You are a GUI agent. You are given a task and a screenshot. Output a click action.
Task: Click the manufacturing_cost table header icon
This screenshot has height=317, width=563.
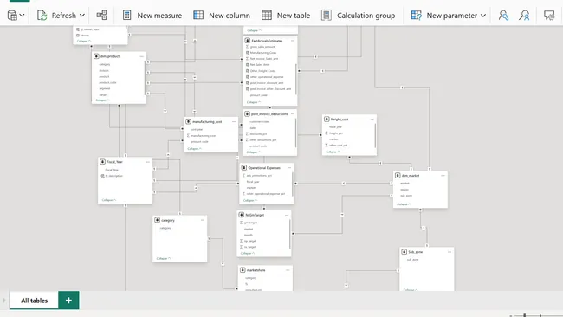pyautogui.click(x=188, y=122)
